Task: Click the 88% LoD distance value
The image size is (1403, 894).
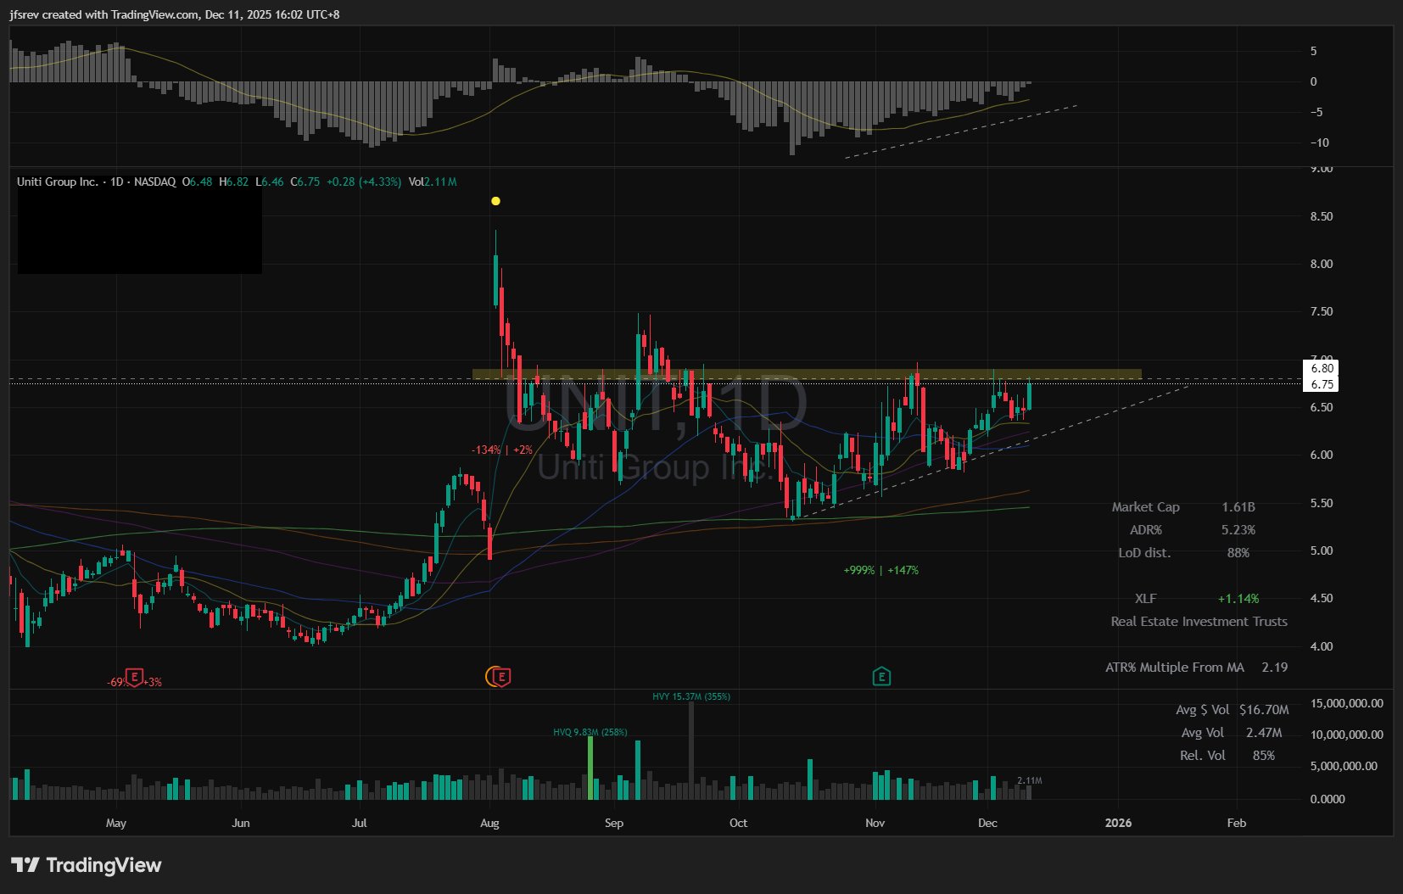Action: pyautogui.click(x=1238, y=553)
